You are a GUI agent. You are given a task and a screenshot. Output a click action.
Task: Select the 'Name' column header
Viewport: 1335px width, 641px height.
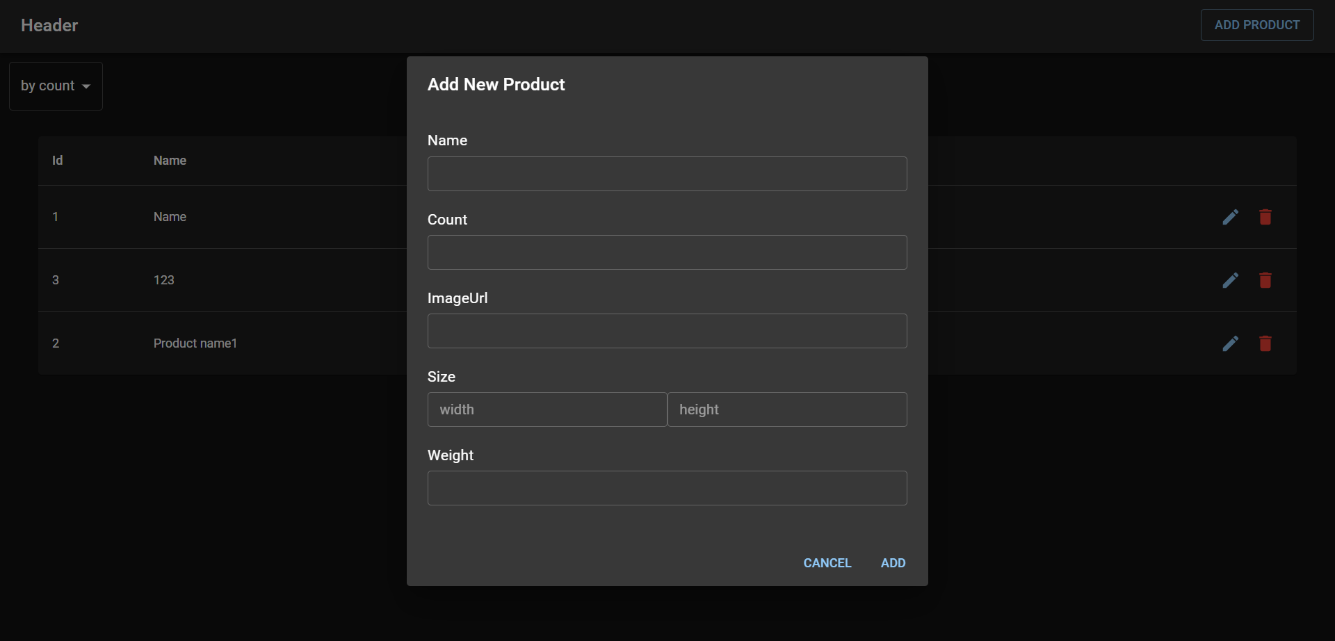point(170,160)
